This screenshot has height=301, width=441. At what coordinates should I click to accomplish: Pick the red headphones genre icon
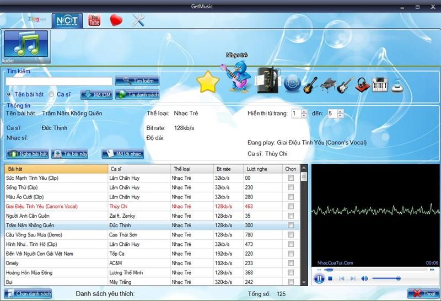[362, 85]
